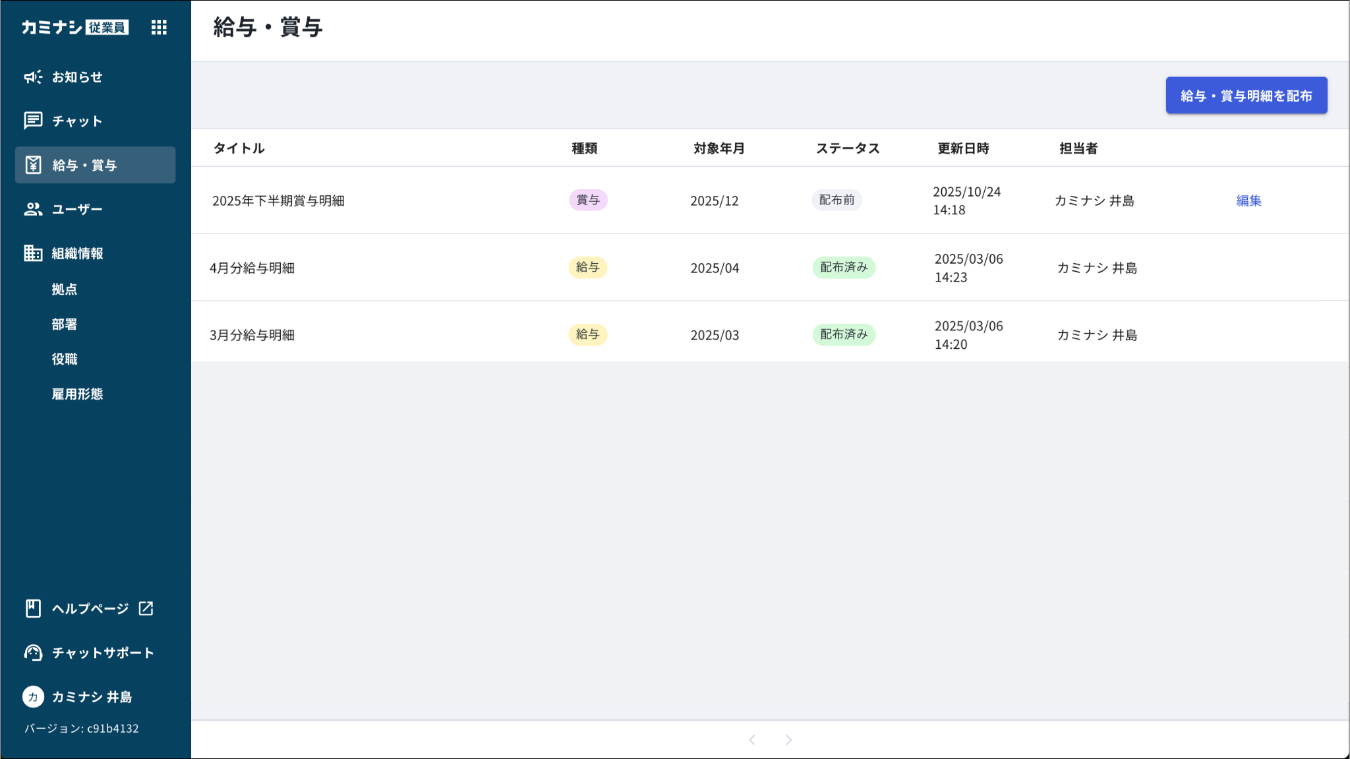Viewport: 1350px width, 759px height.
Task: Open 雇用形態 submenu item
Action: [x=77, y=394]
